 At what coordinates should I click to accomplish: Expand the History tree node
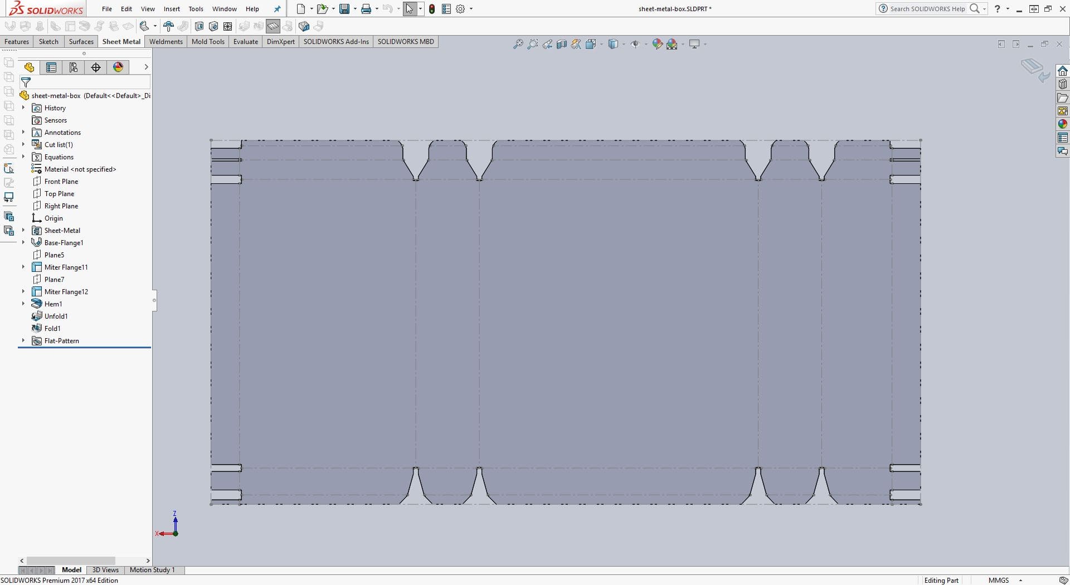(x=23, y=108)
